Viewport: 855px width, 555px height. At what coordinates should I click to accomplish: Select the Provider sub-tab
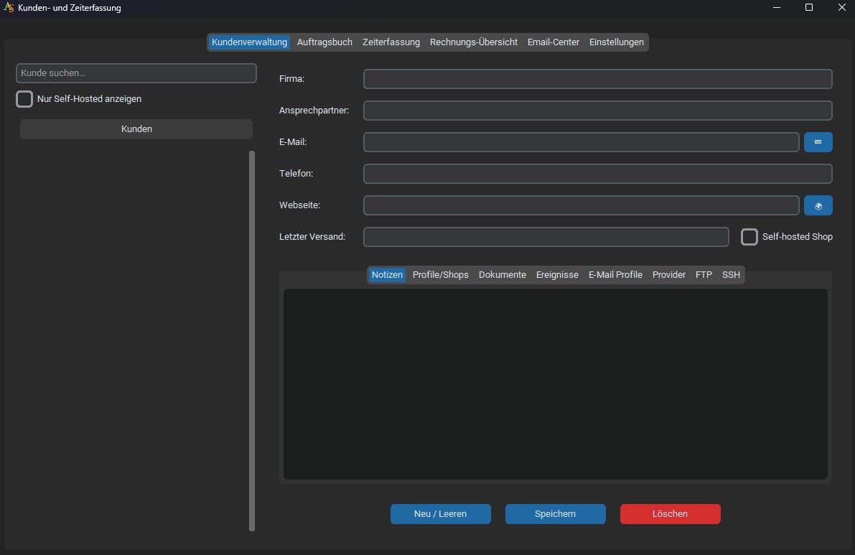668,275
